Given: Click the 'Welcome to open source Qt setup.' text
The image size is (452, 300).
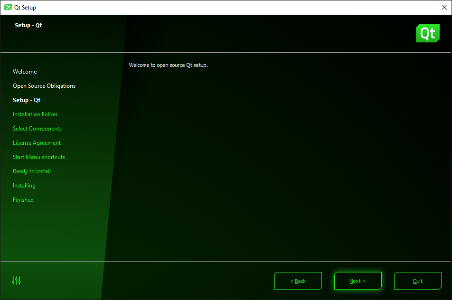Looking at the screenshot, I should tap(169, 65).
